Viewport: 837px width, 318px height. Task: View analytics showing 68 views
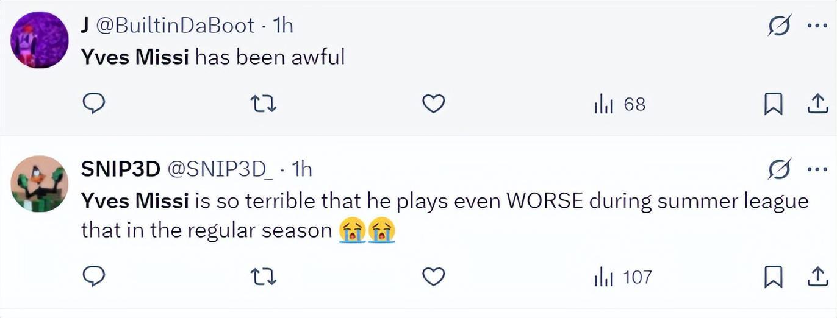619,105
